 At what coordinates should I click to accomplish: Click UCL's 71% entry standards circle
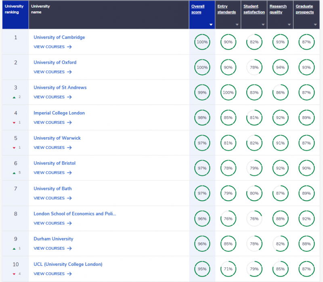click(228, 269)
